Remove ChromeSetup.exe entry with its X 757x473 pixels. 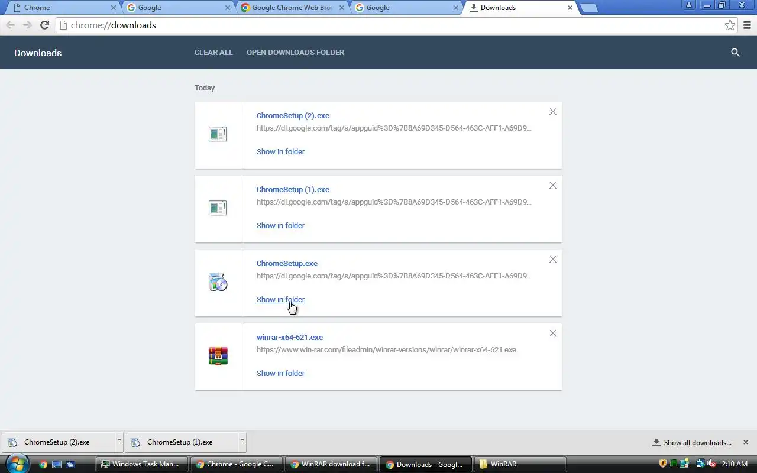[552, 260]
